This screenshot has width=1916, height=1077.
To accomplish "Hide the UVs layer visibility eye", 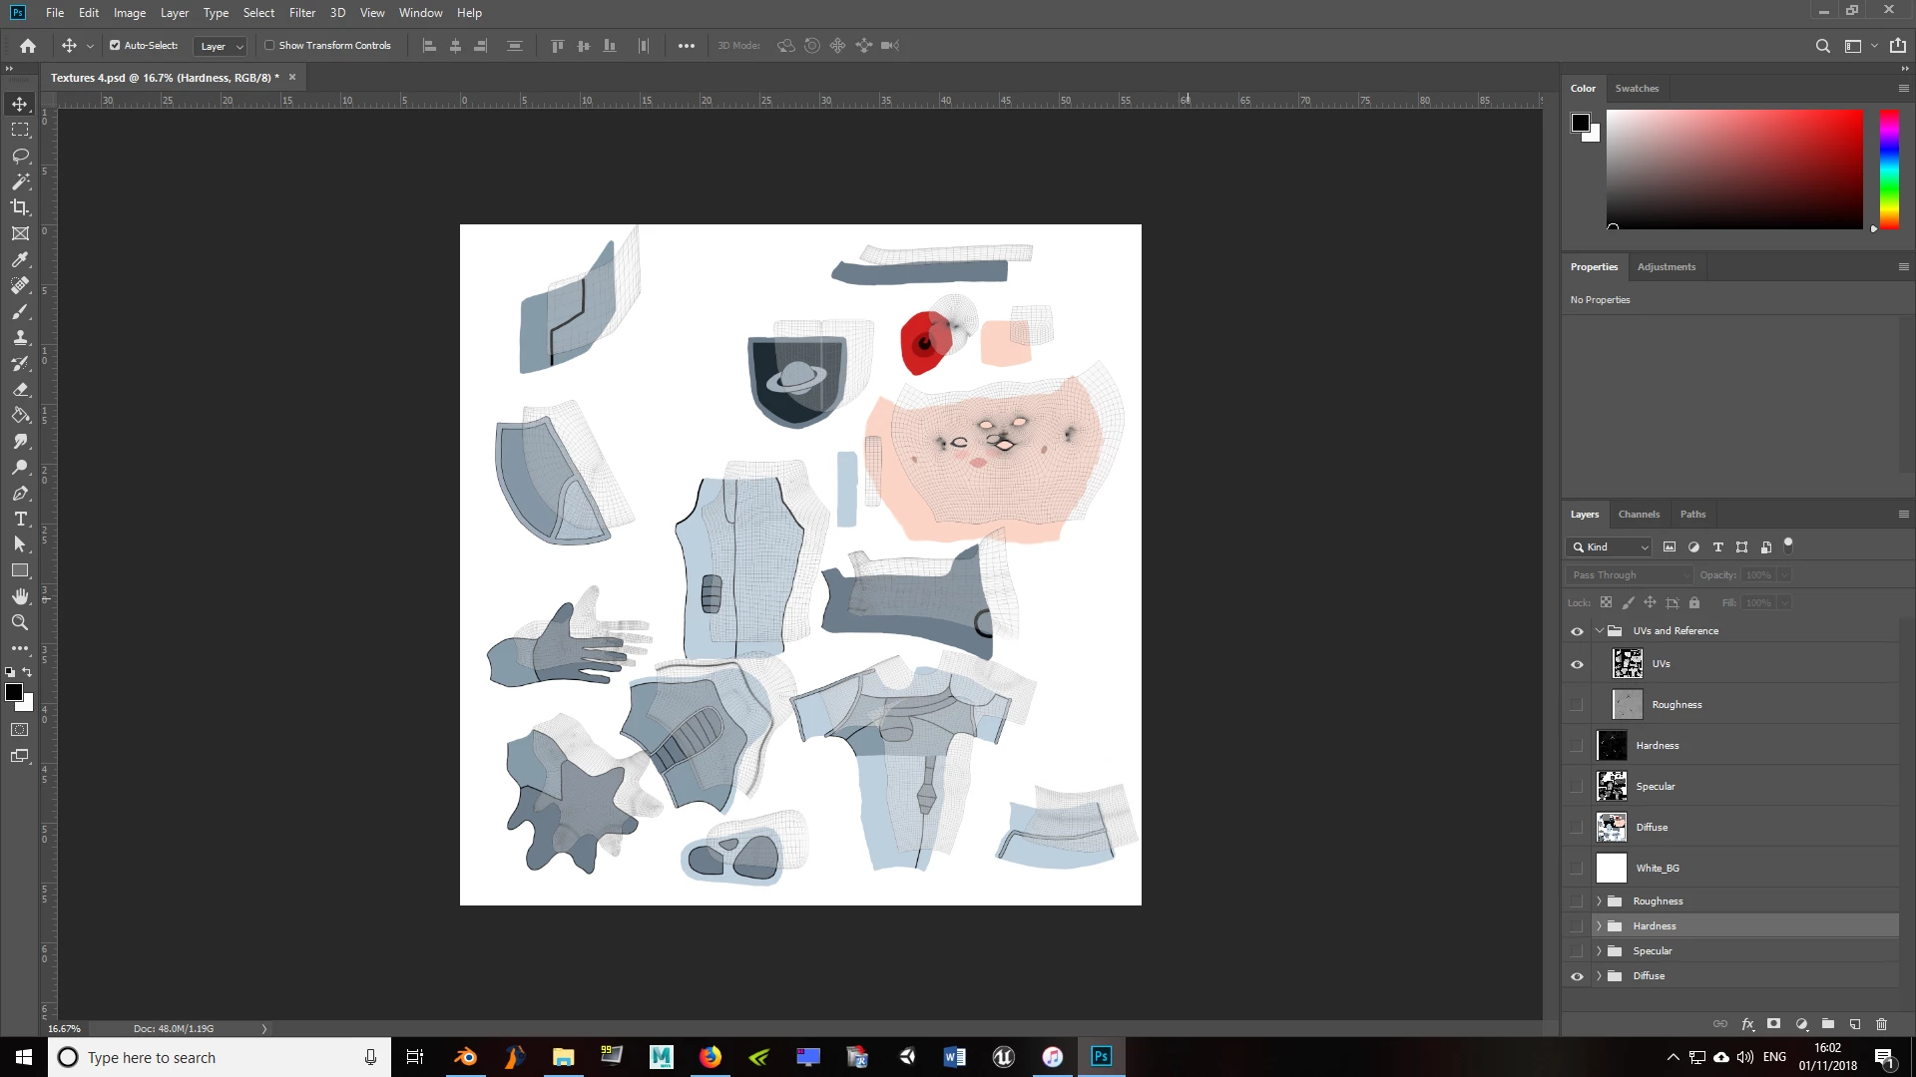I will click(x=1577, y=664).
